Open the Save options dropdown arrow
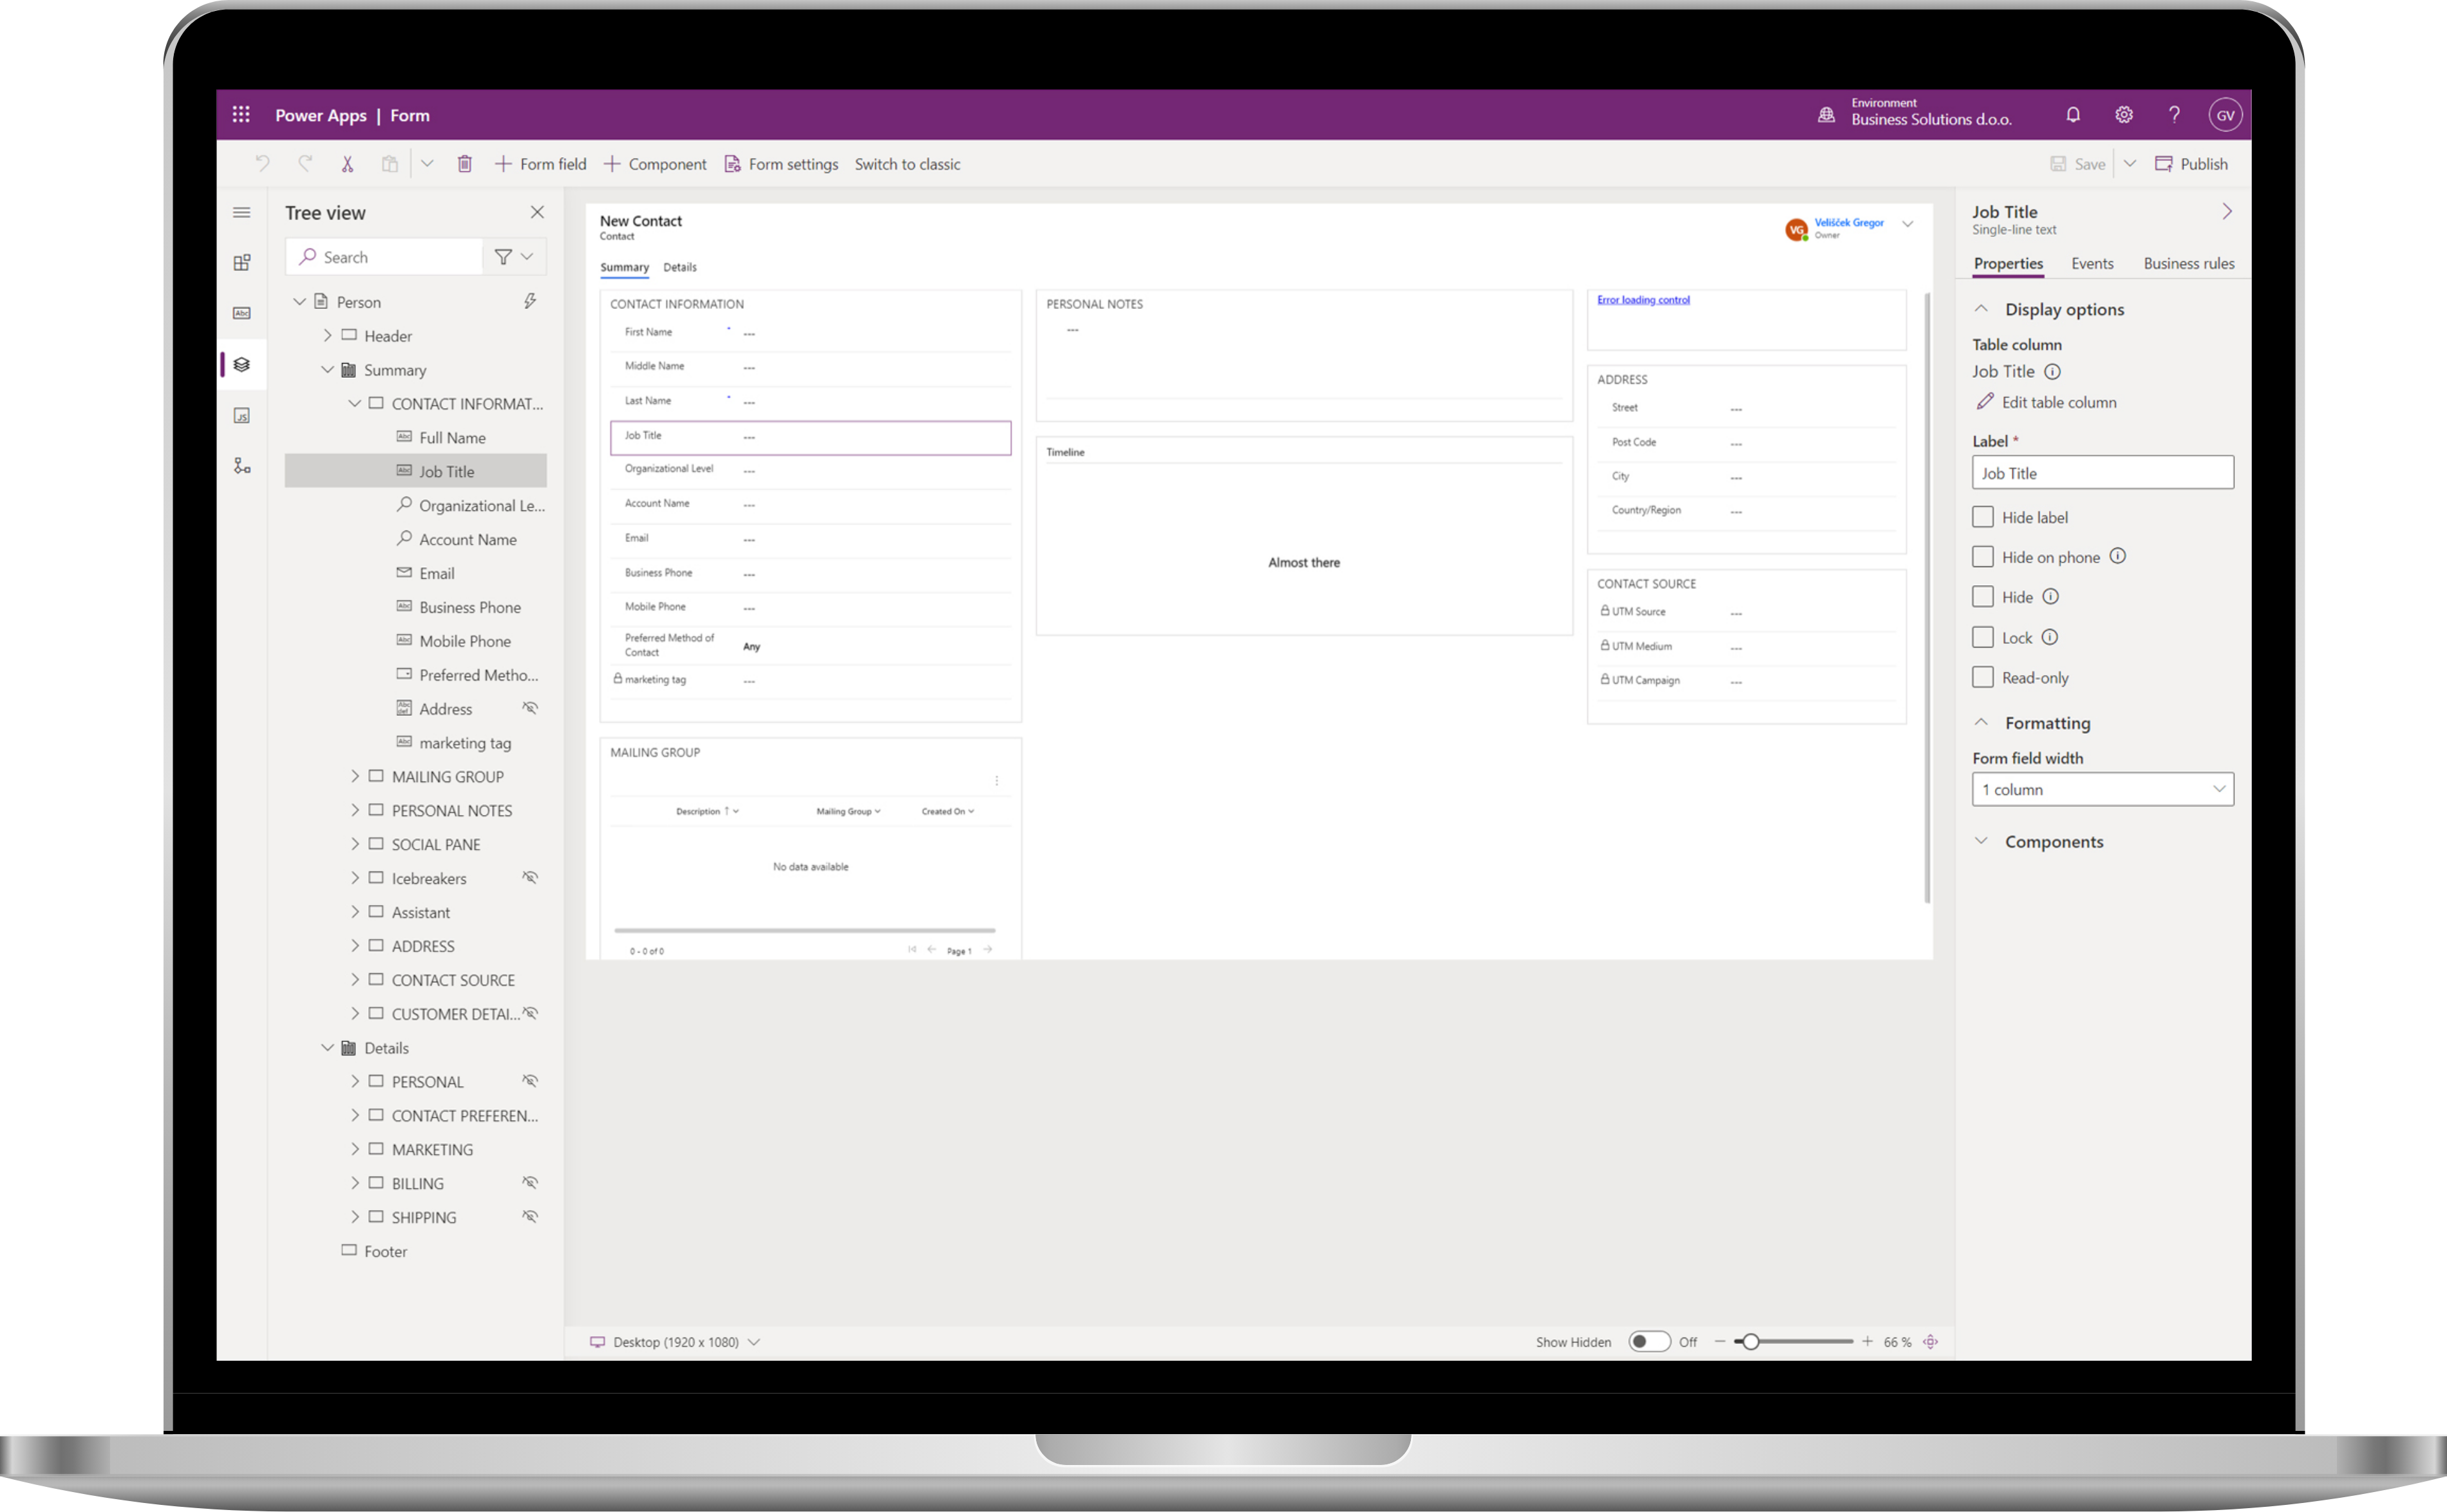2447x1512 pixels. [2131, 163]
